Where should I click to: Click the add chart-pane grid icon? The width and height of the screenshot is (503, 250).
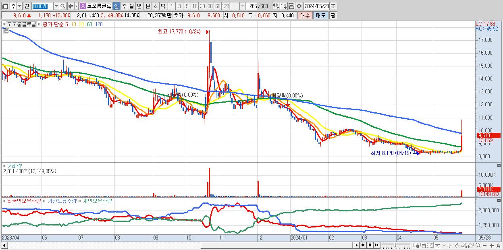pyautogui.click(x=416, y=245)
